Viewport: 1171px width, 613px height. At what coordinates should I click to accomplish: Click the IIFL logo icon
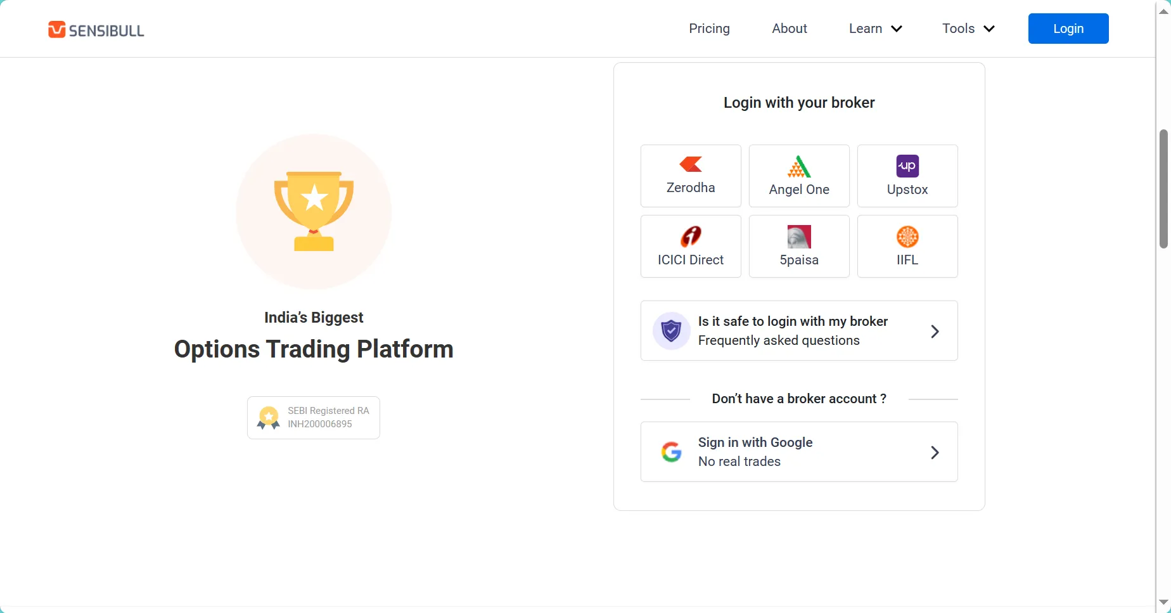point(907,236)
